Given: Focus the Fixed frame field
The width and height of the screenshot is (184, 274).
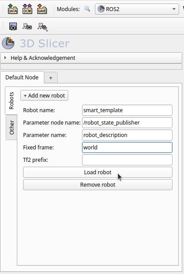Looking at the screenshot, I should click(x=127, y=148).
